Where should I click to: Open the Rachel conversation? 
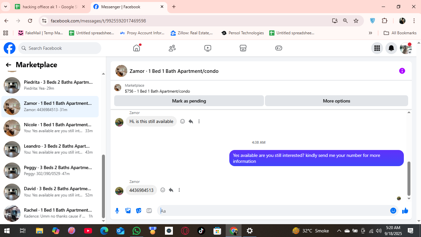click(x=50, y=213)
